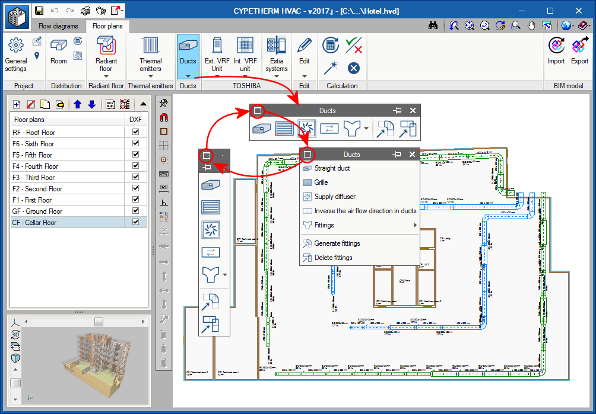Toggle DXF checkbox for GF - Ground Floor
The image size is (596, 414).
(x=135, y=211)
